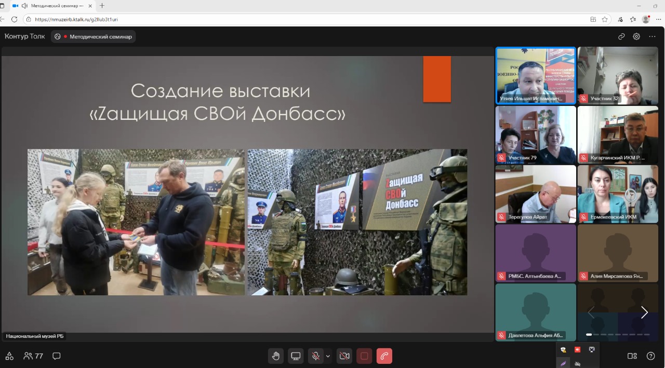Change the video layout view
This screenshot has height=368, width=665.
pyautogui.click(x=632, y=356)
